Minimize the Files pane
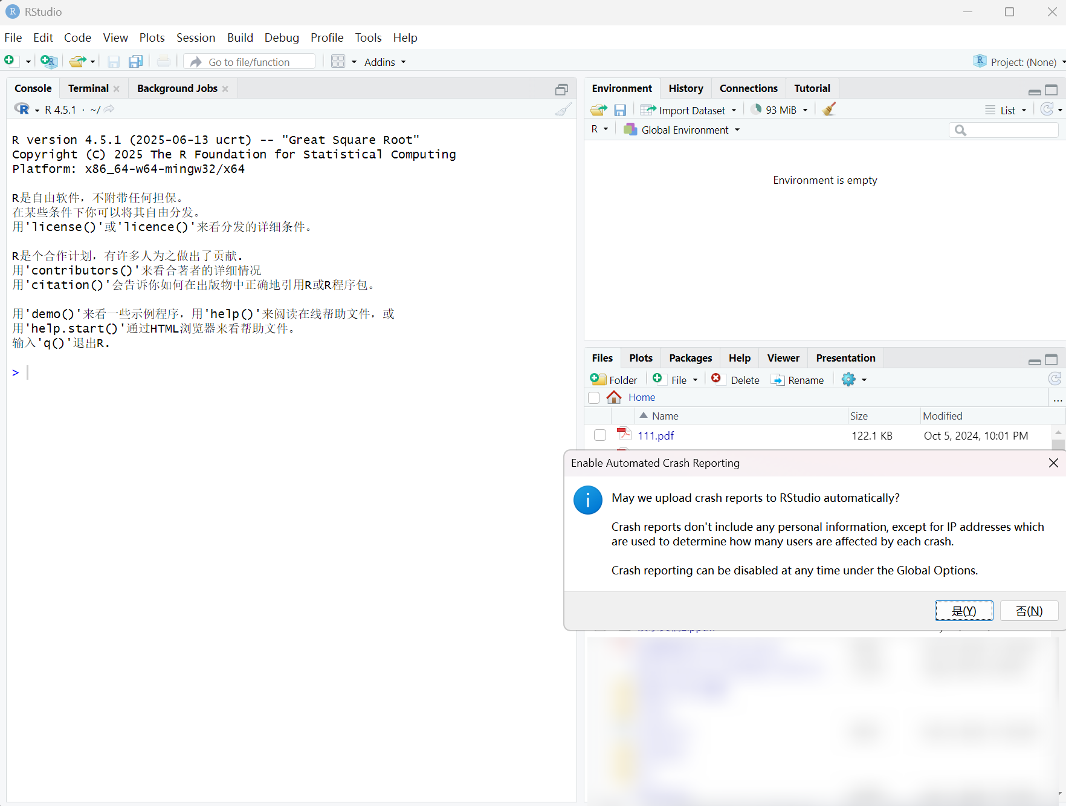This screenshot has width=1066, height=806. (x=1035, y=361)
